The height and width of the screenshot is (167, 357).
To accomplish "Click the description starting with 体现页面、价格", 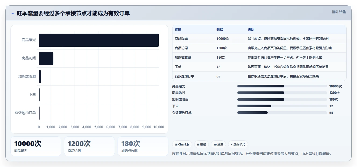I will click(x=288, y=67).
